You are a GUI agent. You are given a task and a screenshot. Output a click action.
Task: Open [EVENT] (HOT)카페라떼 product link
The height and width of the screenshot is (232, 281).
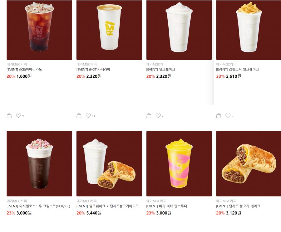coord(93,70)
